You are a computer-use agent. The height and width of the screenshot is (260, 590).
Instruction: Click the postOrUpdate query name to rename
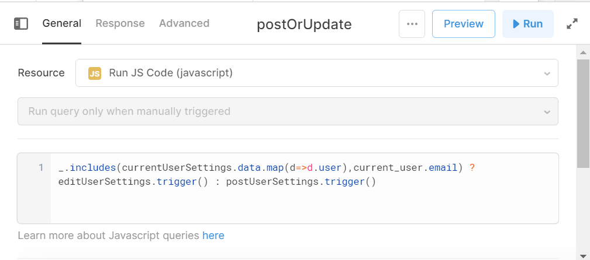[x=304, y=24]
